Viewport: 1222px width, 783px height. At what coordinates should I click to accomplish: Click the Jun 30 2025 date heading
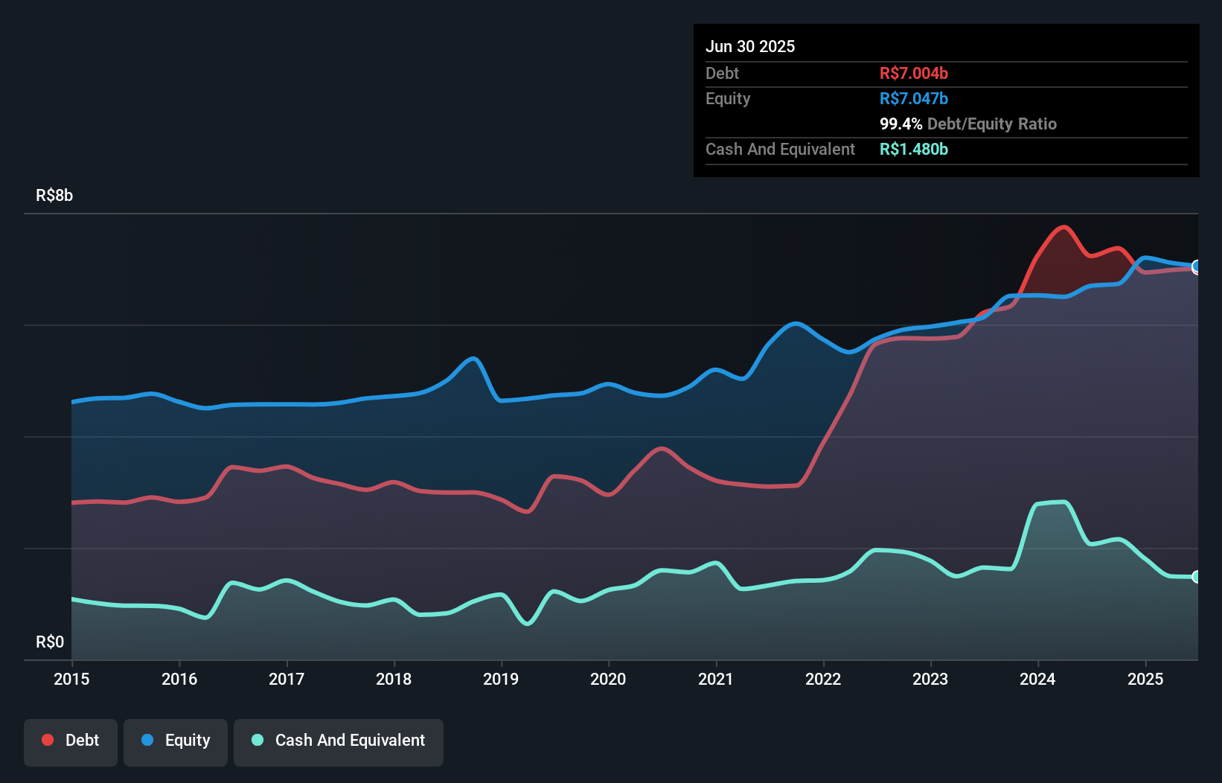[x=751, y=46]
